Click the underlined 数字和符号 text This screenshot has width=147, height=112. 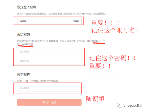[x=27, y=44]
